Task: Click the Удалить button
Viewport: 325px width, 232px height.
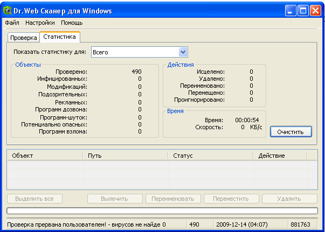Action: point(289,199)
